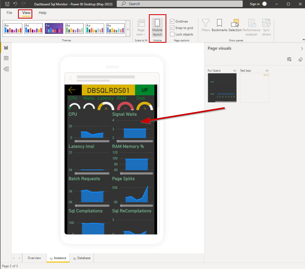
Task: Click the Sign in button
Action: click(255, 4)
